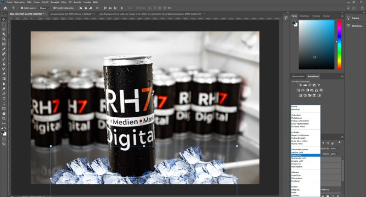Add a Brightness/Contrast adjustment

(x=301, y=85)
